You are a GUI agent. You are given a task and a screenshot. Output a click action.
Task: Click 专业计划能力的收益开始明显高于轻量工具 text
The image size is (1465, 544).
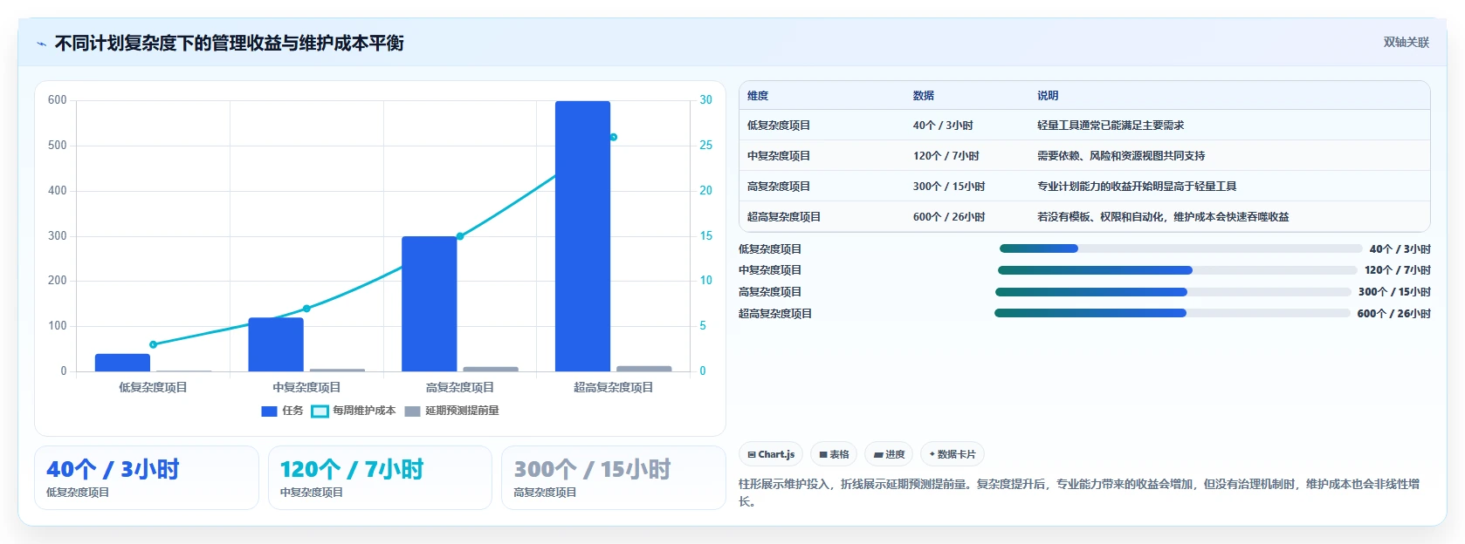click(x=1137, y=187)
